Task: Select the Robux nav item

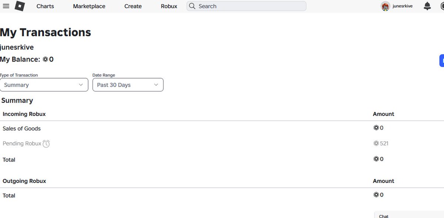Action: (x=169, y=6)
